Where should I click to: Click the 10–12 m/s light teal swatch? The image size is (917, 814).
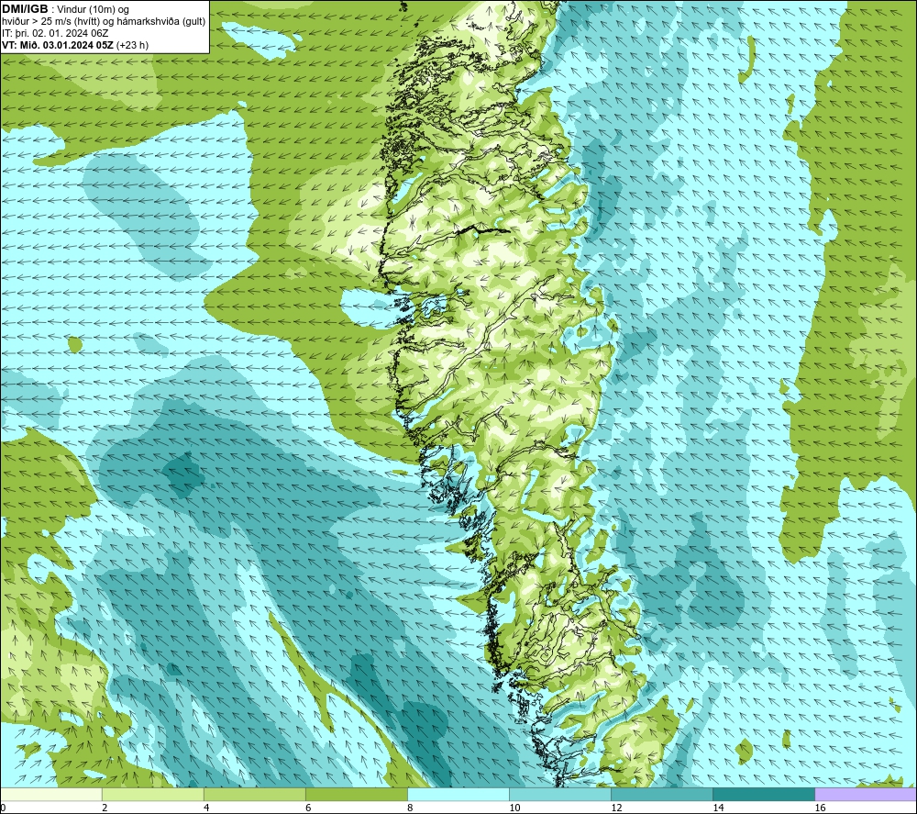(x=559, y=794)
